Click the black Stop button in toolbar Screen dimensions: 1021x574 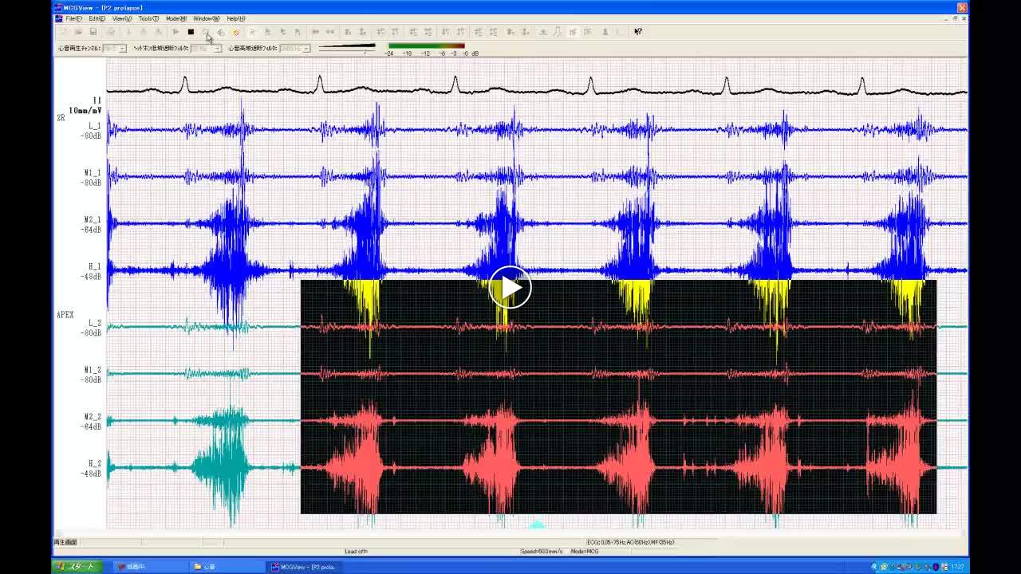191,32
